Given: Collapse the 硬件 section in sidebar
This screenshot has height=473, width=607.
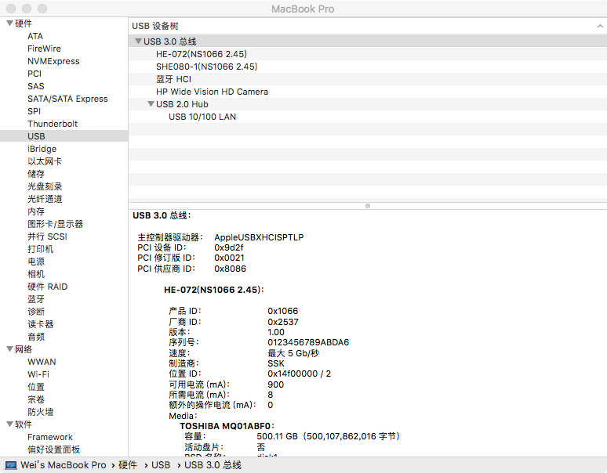Looking at the screenshot, I should click(9, 23).
